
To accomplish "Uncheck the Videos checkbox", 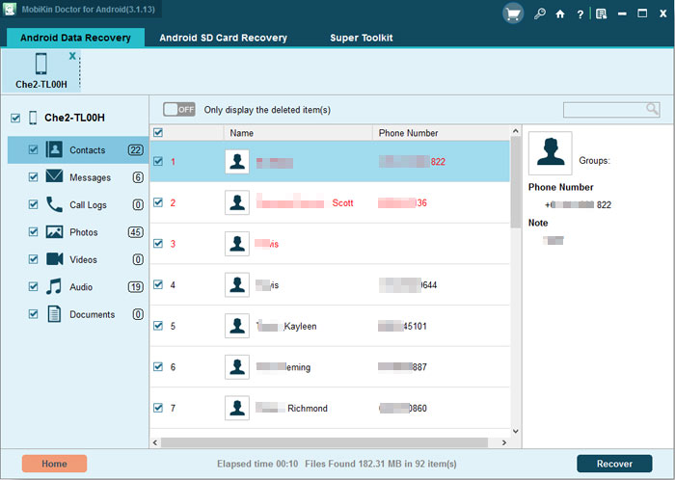I will (x=33, y=259).
